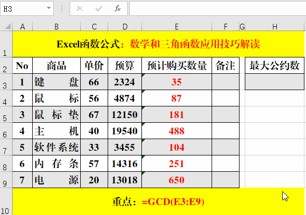306x215 pixels.
Task: Click the Select All corner triangle
Action: pyautogui.click(x=7, y=26)
